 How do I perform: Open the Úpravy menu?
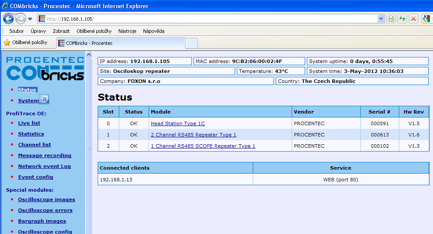38,31
